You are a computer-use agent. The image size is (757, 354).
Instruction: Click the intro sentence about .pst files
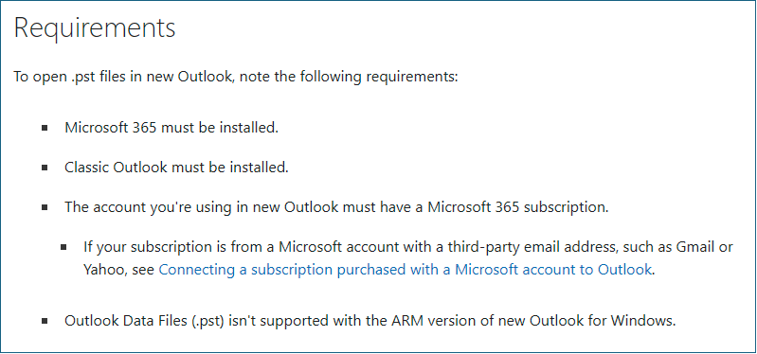point(236,77)
